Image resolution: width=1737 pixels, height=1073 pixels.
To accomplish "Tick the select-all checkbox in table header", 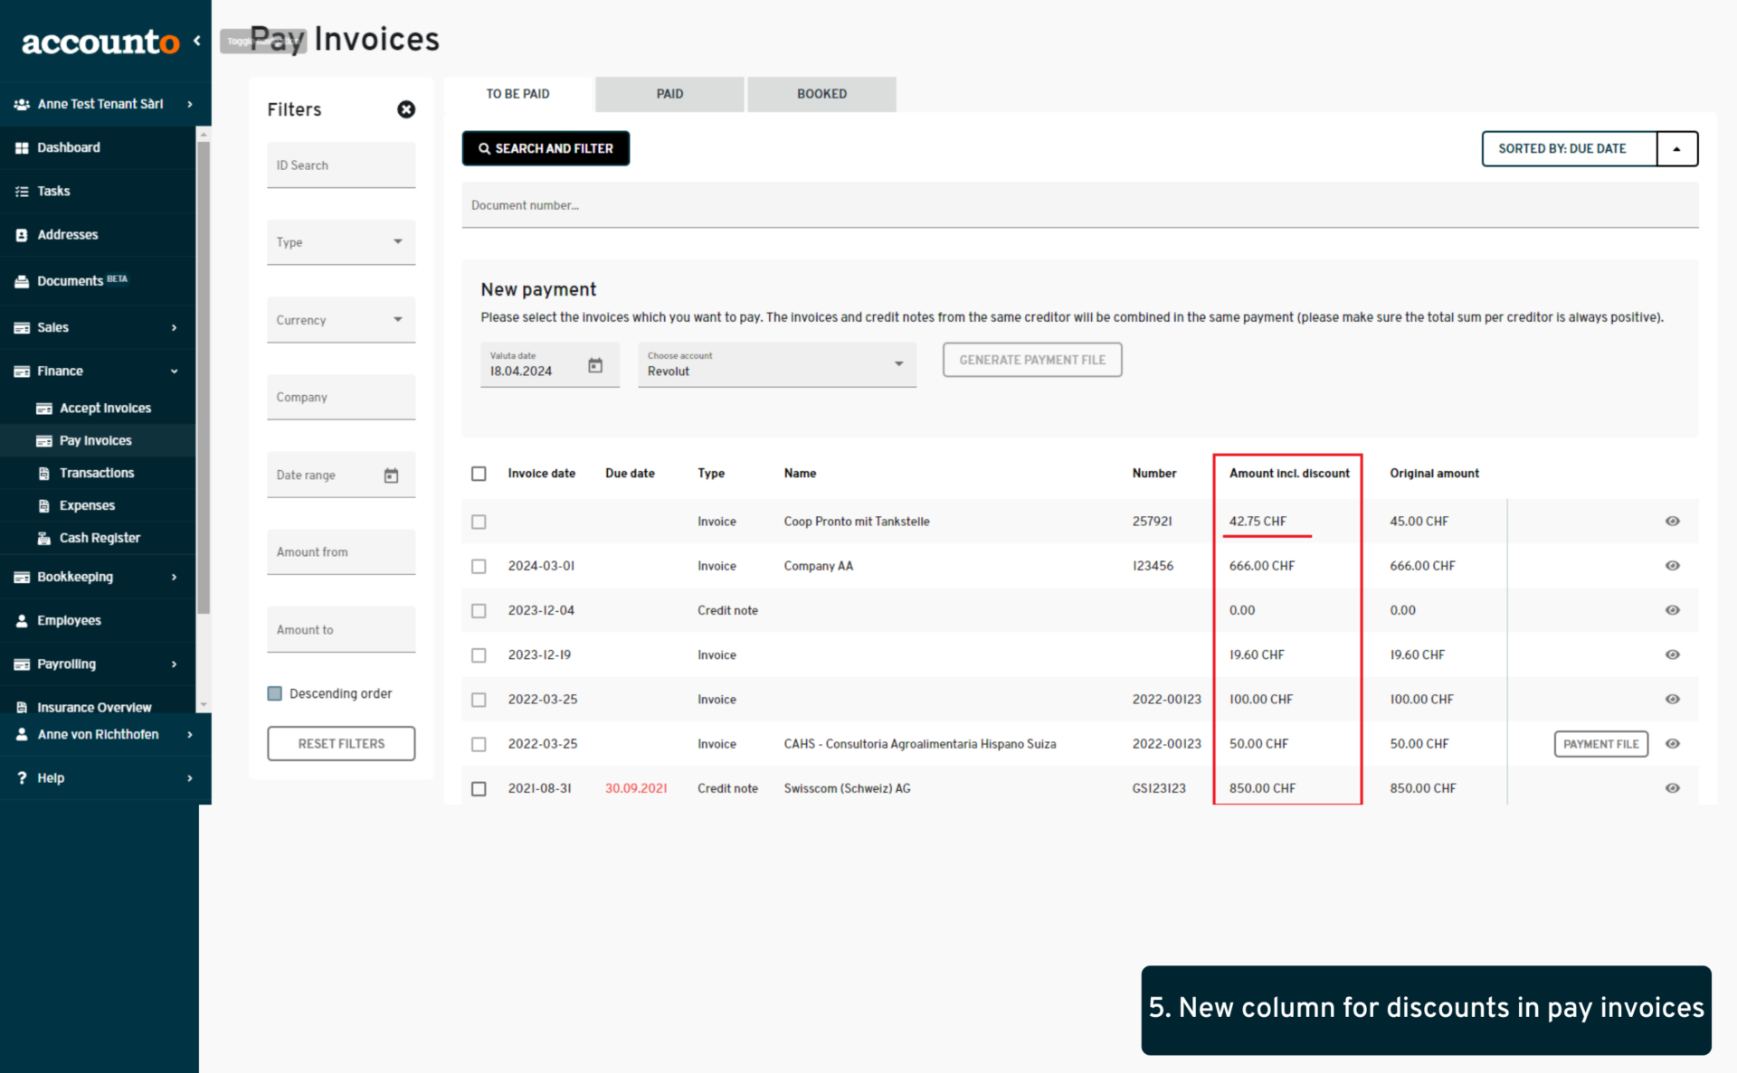I will [x=479, y=474].
